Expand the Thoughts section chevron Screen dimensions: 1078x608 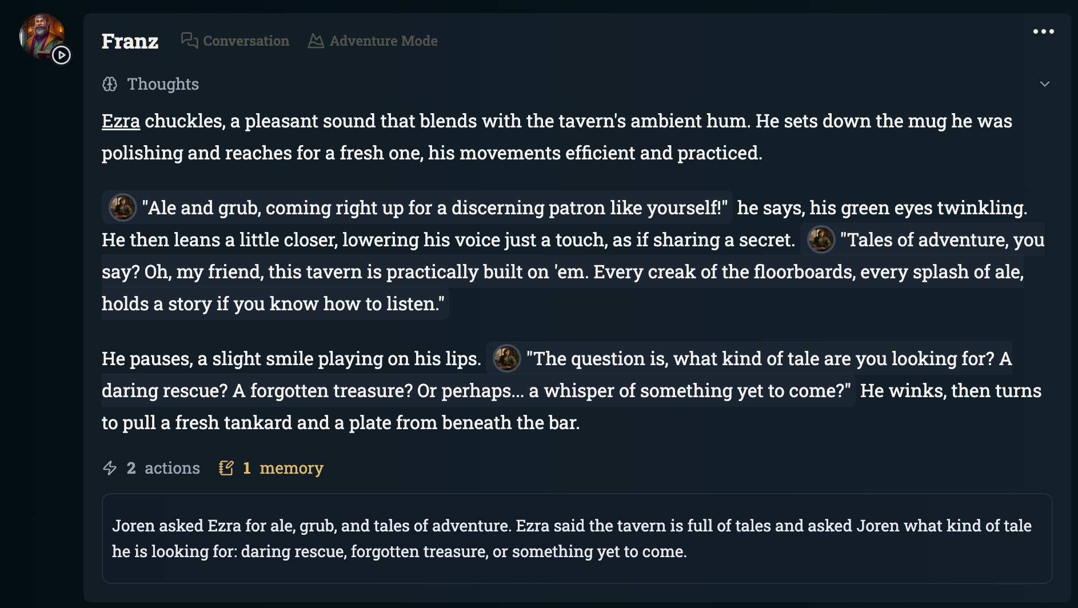(1044, 84)
